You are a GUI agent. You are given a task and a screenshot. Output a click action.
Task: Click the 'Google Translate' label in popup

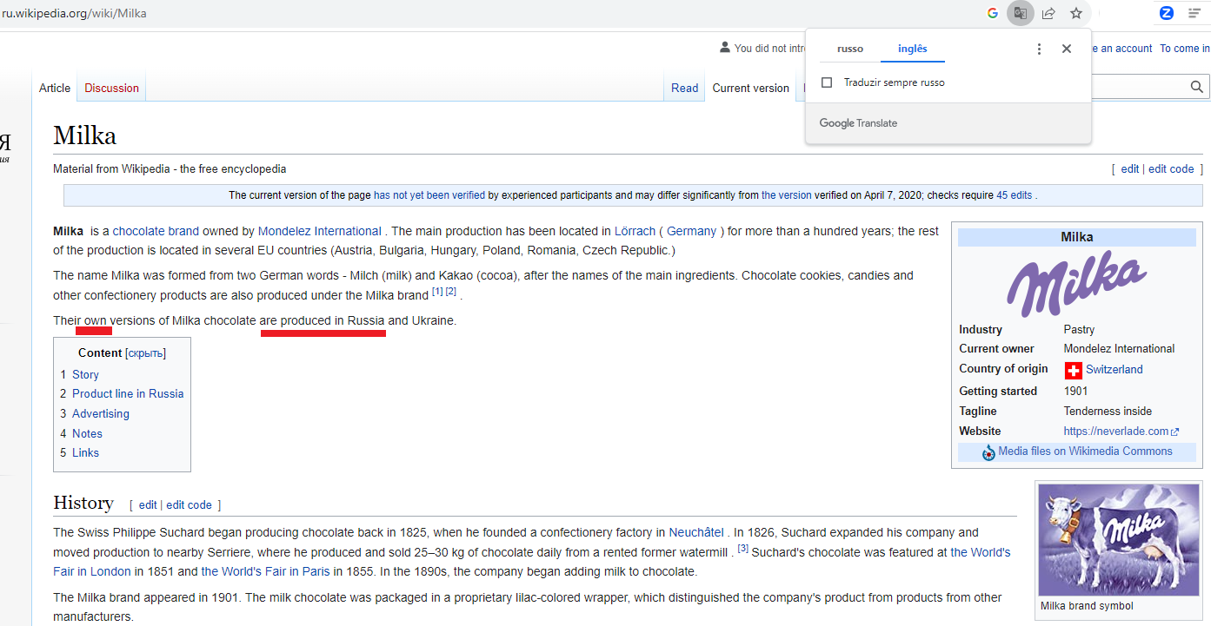(858, 123)
